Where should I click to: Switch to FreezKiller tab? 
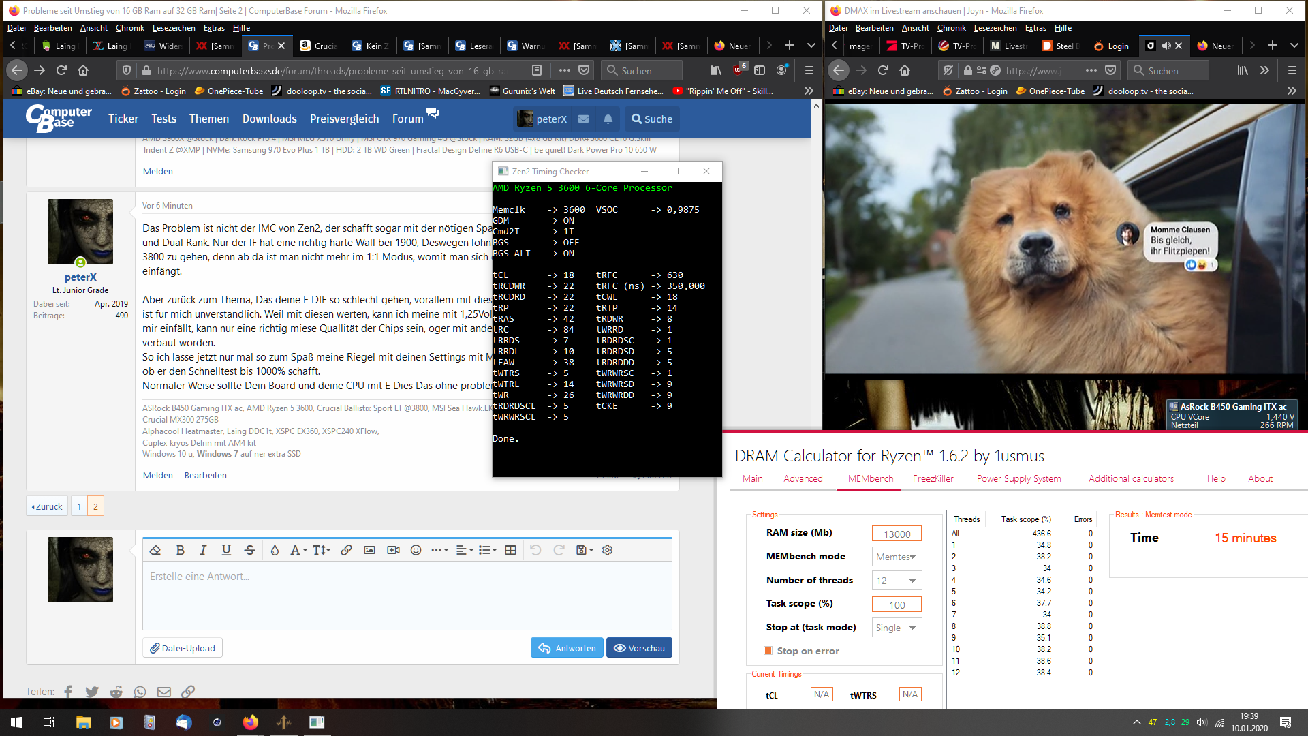pyautogui.click(x=933, y=478)
